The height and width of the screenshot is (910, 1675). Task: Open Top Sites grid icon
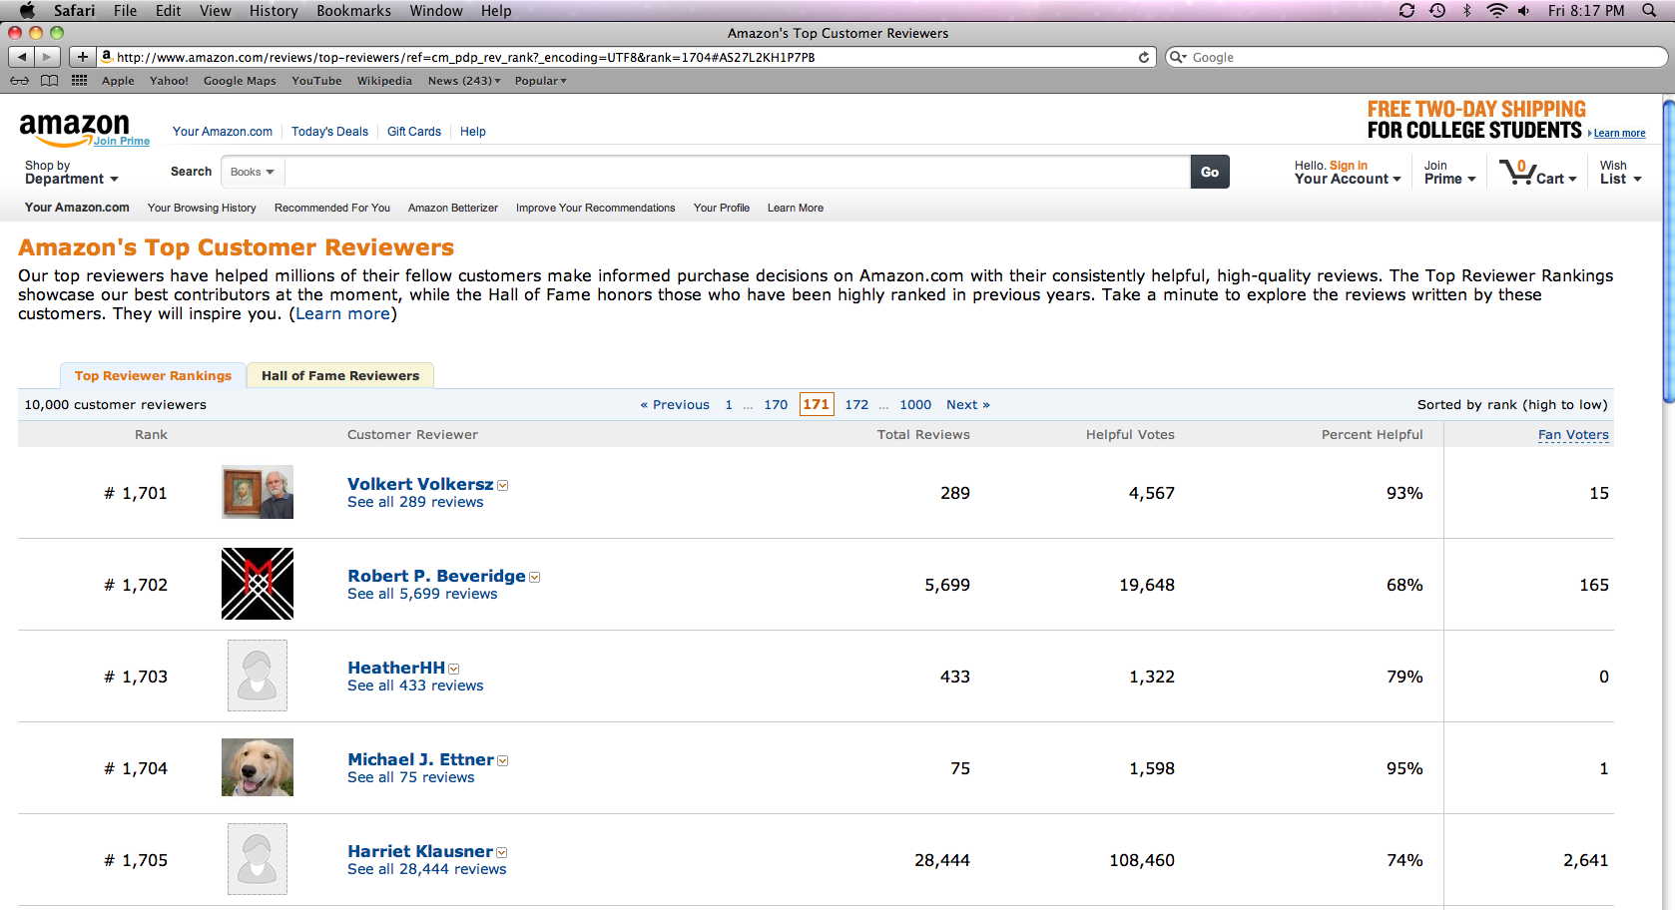(80, 81)
